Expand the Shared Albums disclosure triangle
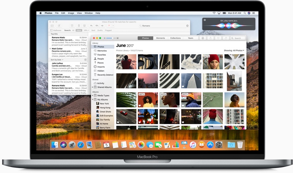Image resolution: width=293 pixels, height=173 pixels. click(x=93, y=87)
